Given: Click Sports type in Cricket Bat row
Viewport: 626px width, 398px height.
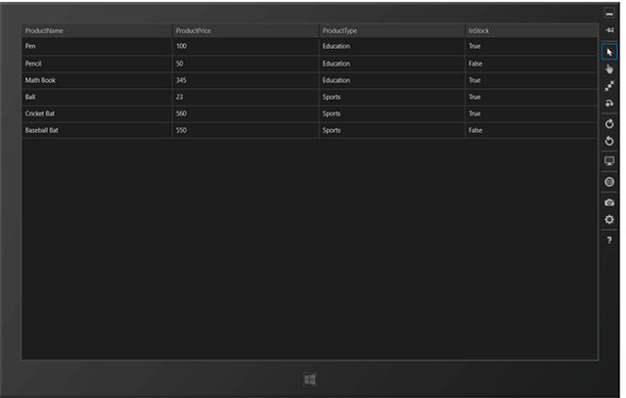Looking at the screenshot, I should [x=391, y=113].
